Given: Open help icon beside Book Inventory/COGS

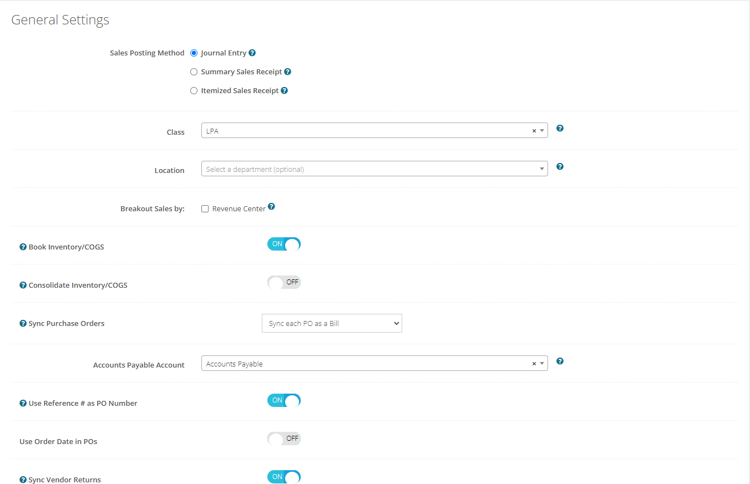Looking at the screenshot, I should [23, 247].
